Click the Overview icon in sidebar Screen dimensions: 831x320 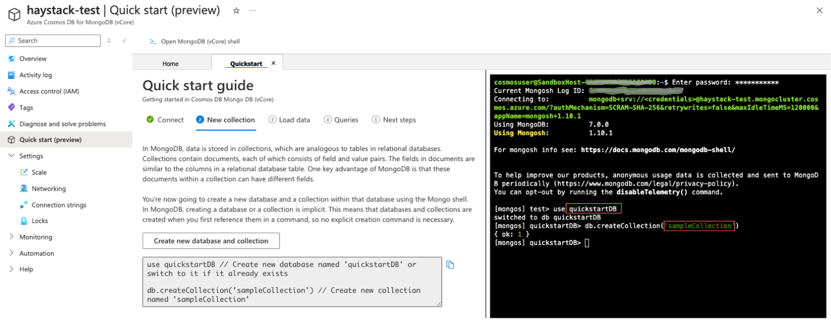pyautogui.click(x=11, y=59)
